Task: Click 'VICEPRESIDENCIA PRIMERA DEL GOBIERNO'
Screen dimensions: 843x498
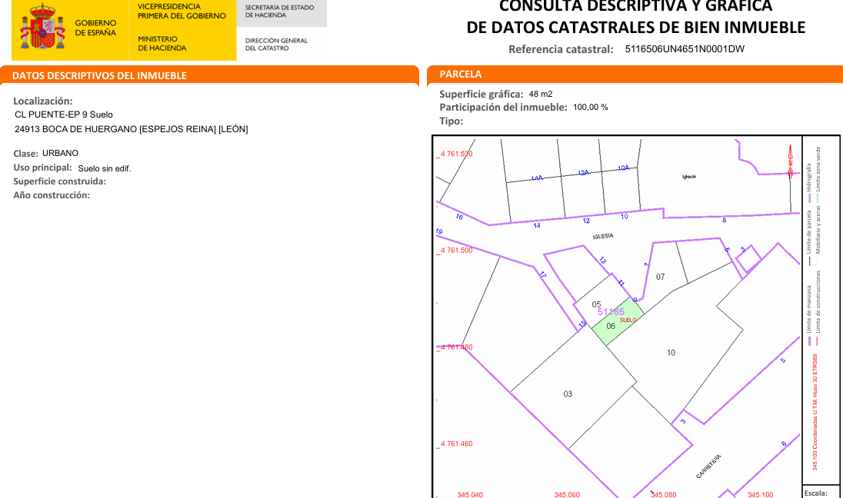Action: click(x=182, y=12)
